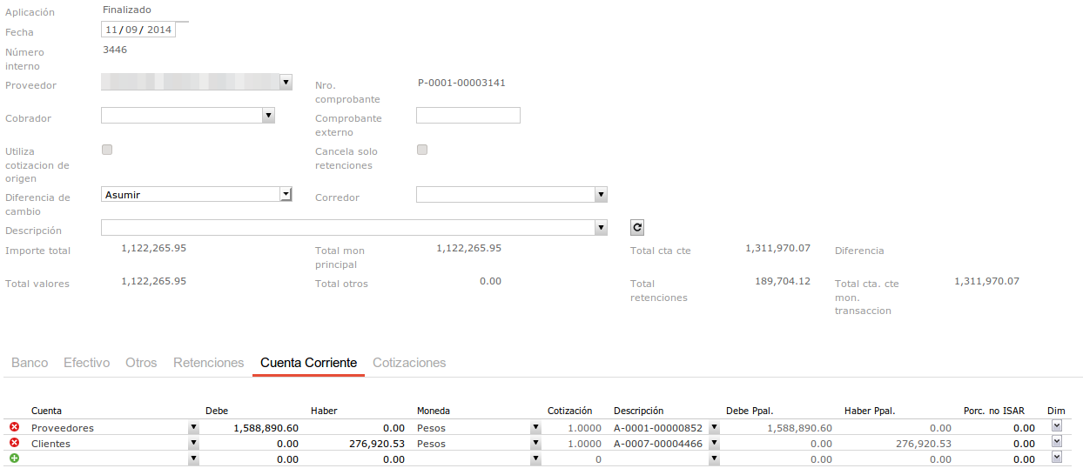Image resolution: width=1083 pixels, height=475 pixels.
Task: Open Dim icon on empty last row
Action: pos(1057,458)
